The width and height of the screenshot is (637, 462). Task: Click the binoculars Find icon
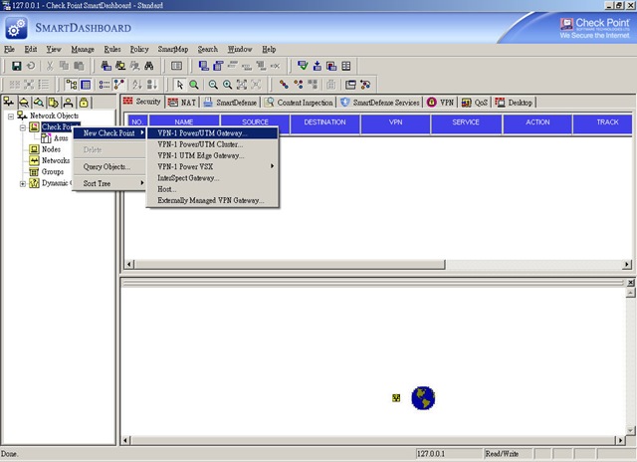[x=149, y=66]
